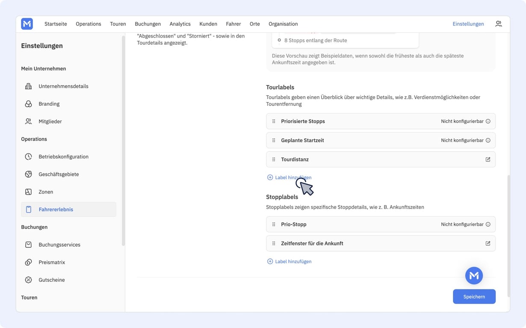Image resolution: width=526 pixels, height=328 pixels.
Task: Open Einstellungen link in top bar
Action: (468, 24)
